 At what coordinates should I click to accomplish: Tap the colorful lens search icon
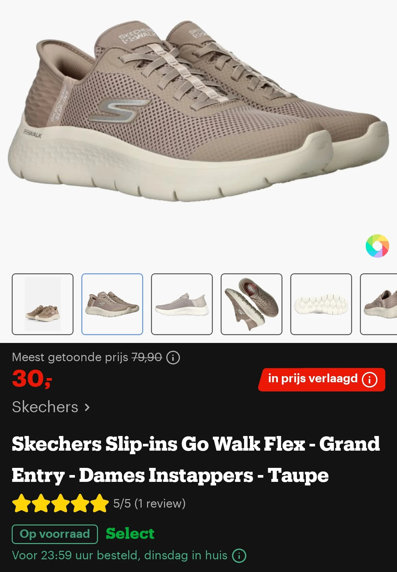(x=377, y=246)
